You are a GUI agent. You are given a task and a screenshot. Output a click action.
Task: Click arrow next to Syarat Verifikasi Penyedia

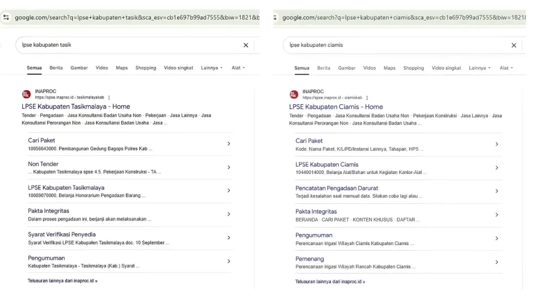click(x=229, y=238)
